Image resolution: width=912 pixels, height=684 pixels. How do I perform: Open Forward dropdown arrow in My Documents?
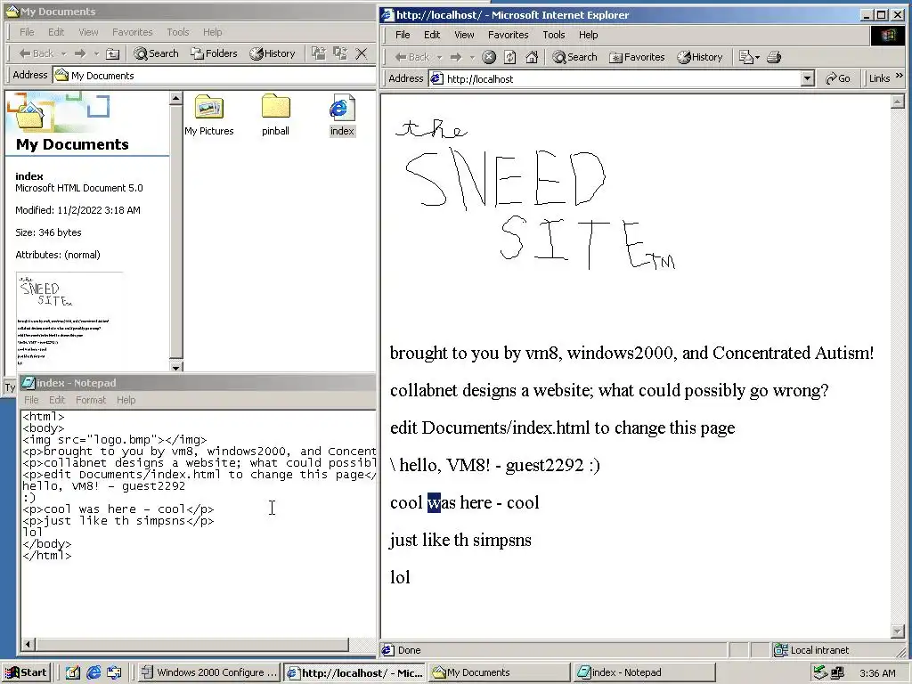coord(96,53)
